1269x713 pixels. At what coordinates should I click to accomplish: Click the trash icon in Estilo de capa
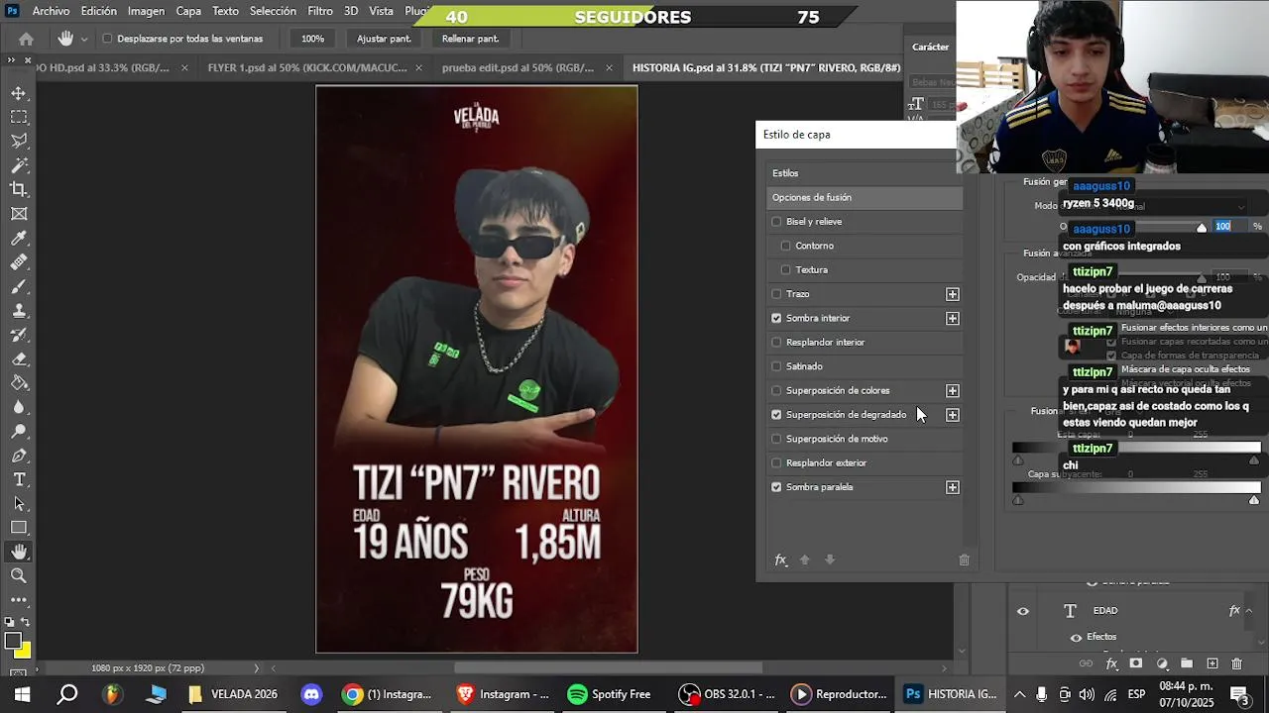point(964,560)
